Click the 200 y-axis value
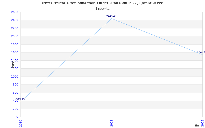Image resolution: width=205 pixels, height=128 pixels. click(15, 109)
